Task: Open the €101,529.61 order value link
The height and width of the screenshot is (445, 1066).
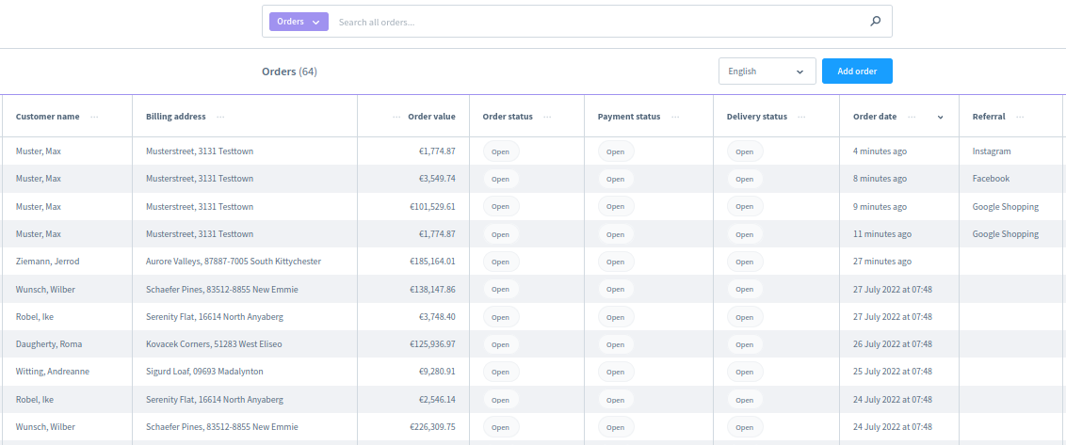Action: point(423,207)
